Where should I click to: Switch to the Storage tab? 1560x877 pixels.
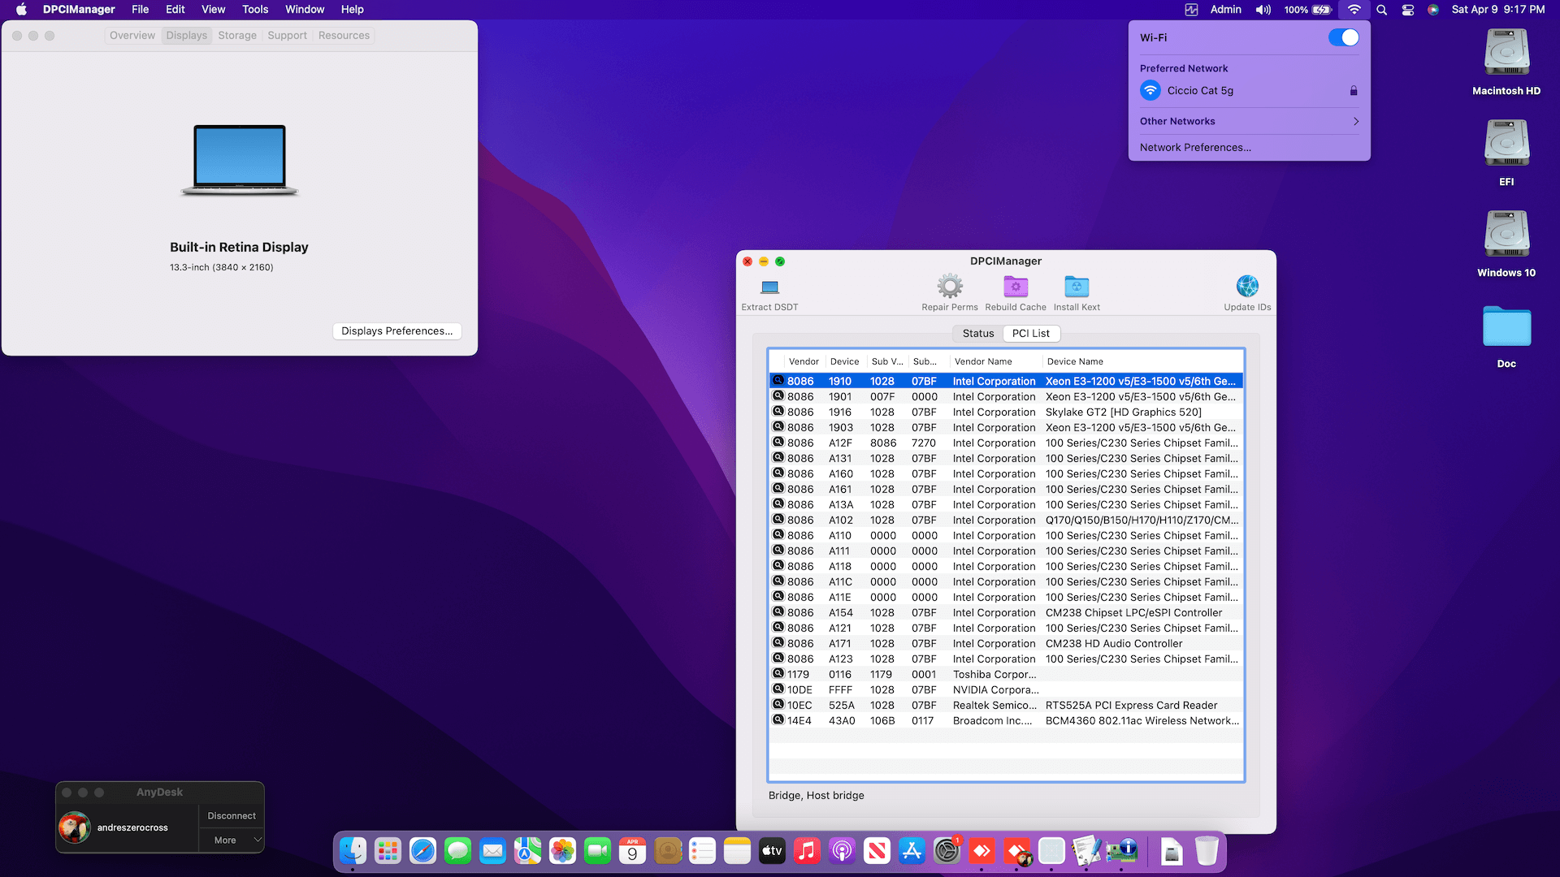[236, 36]
